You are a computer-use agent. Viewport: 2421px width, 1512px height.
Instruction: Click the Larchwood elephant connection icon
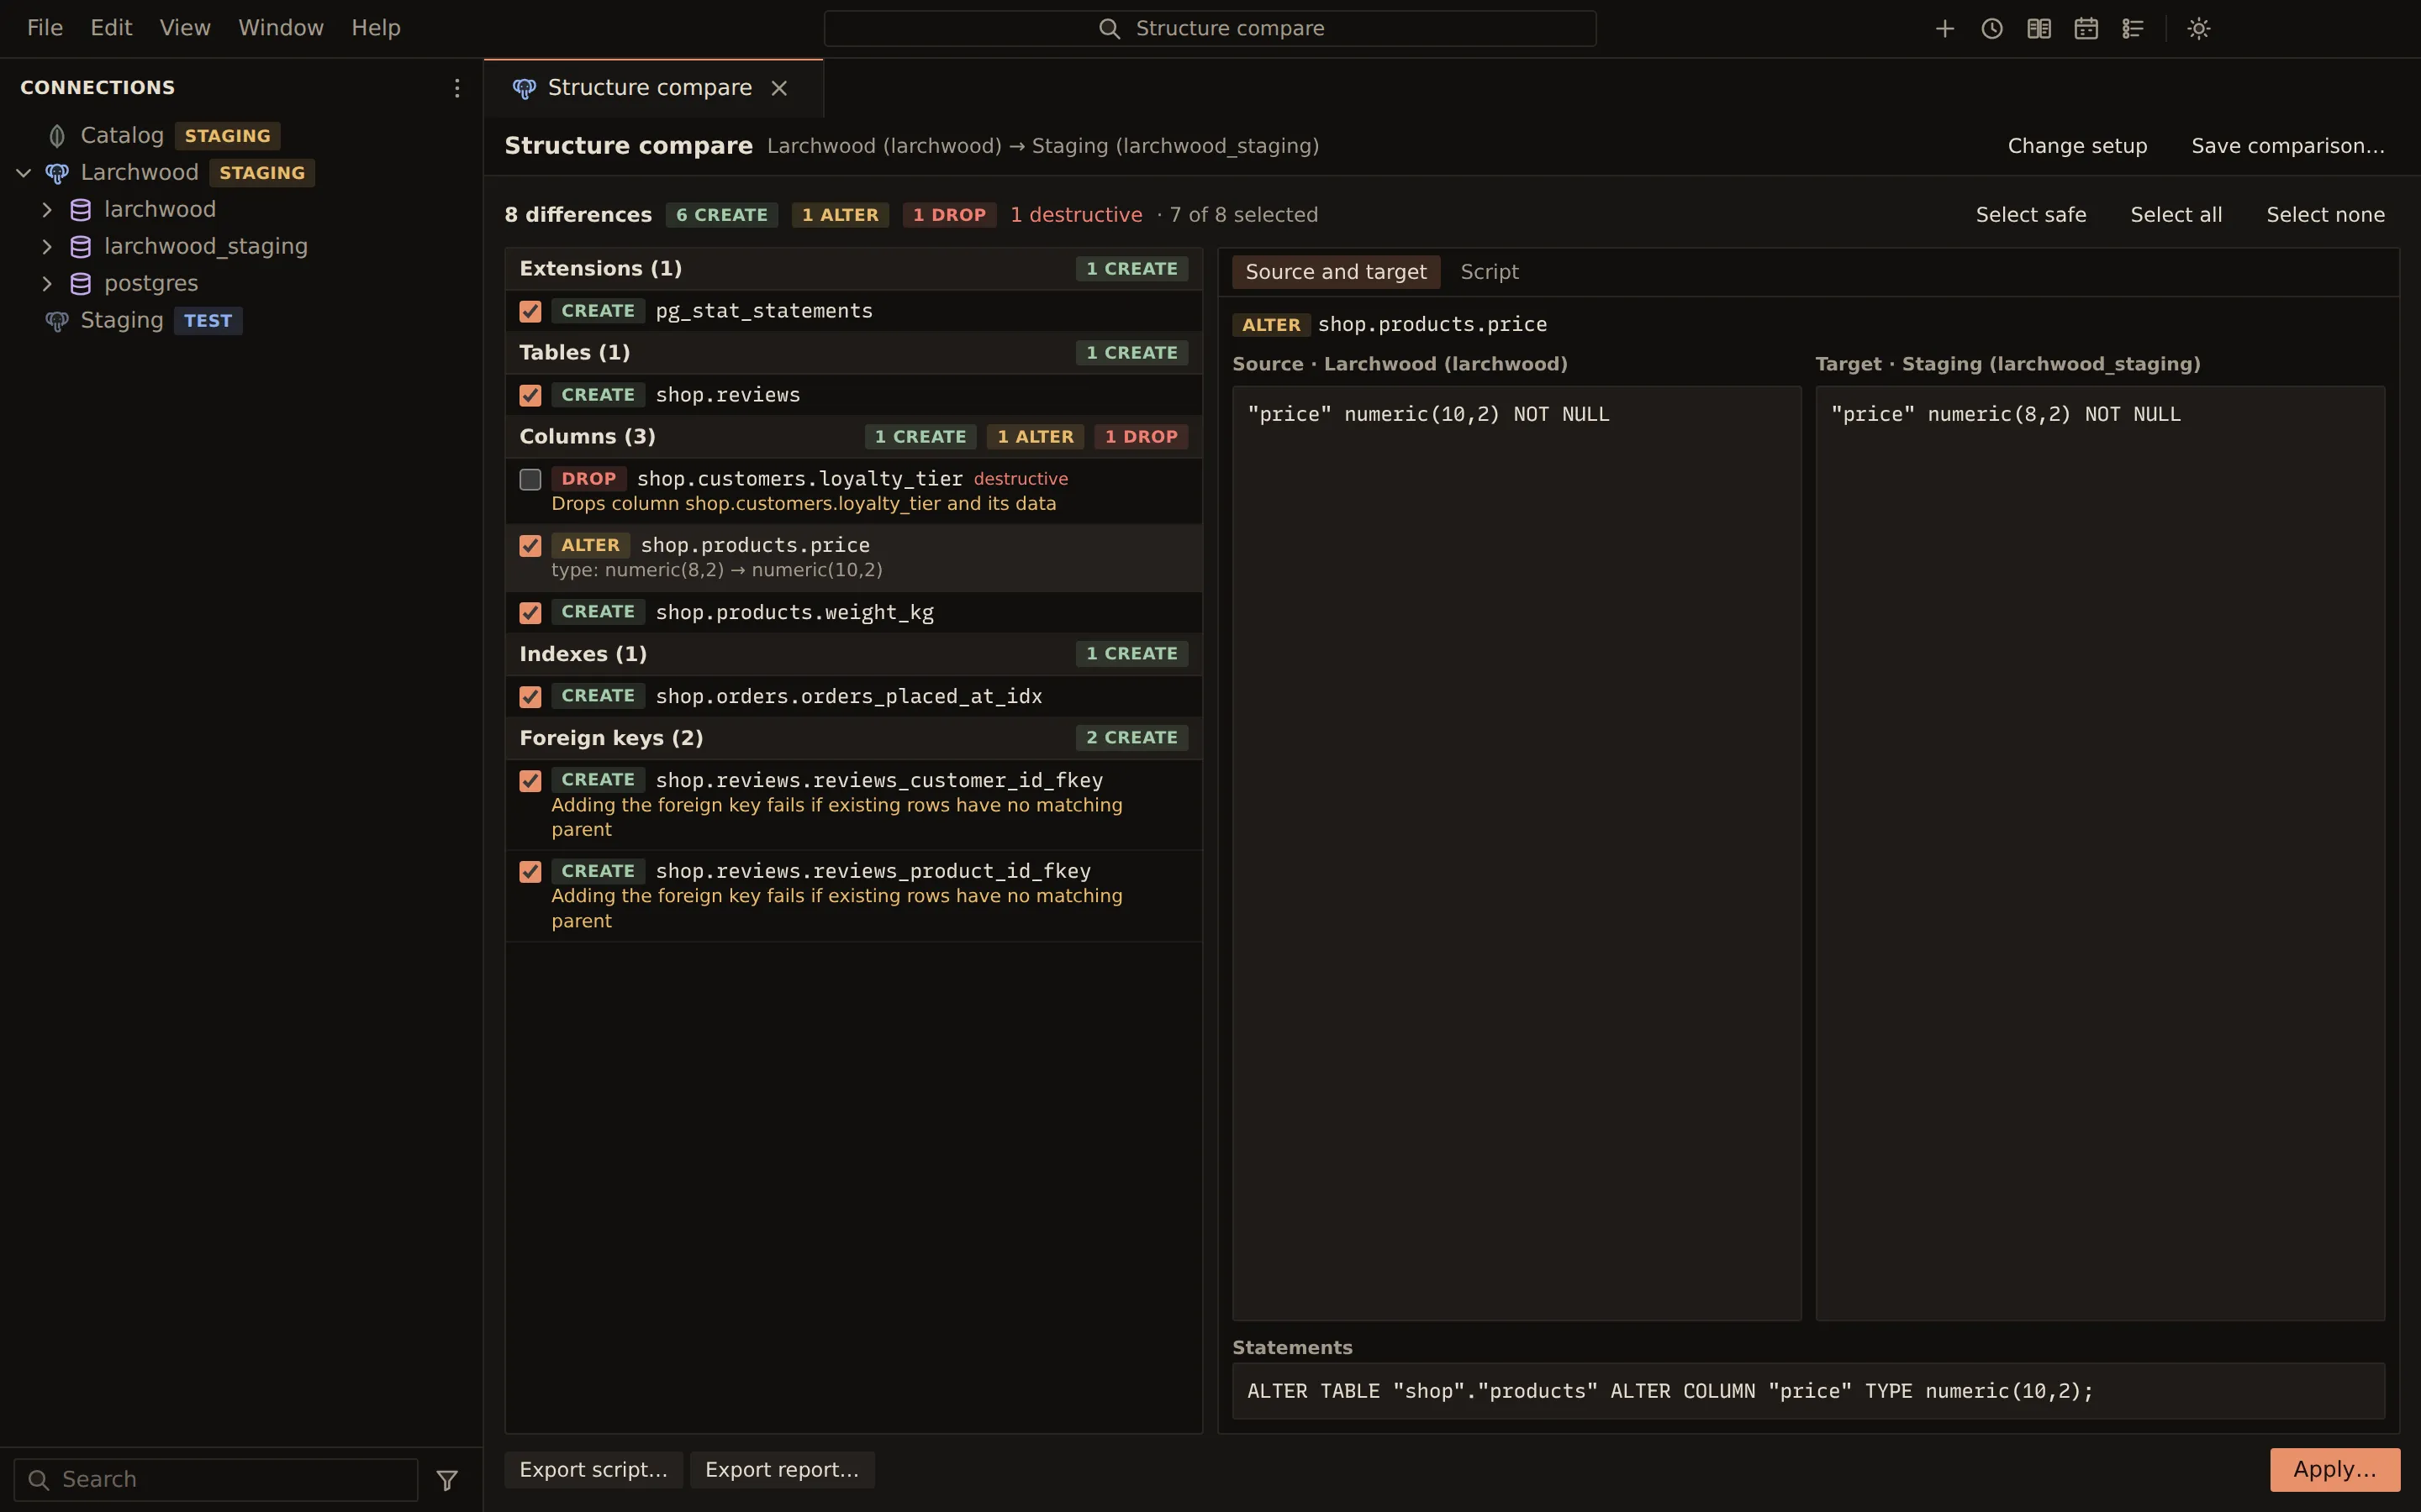(57, 173)
